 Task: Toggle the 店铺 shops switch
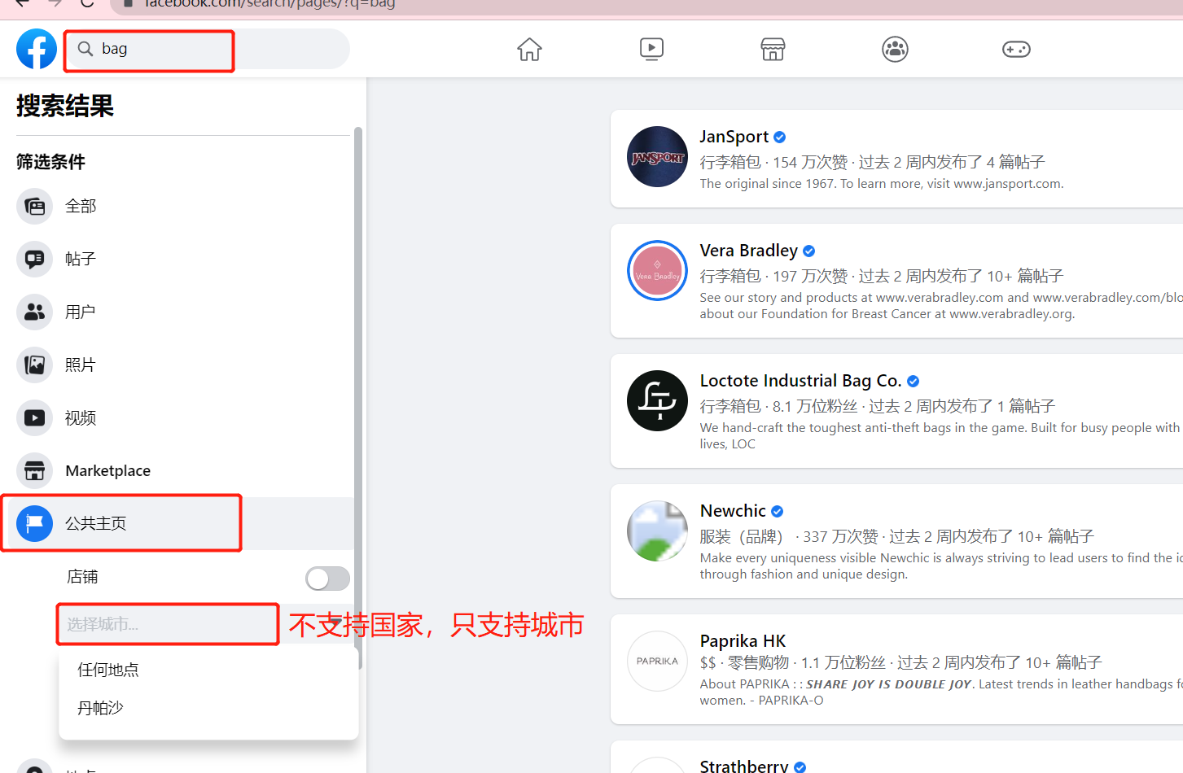327,579
